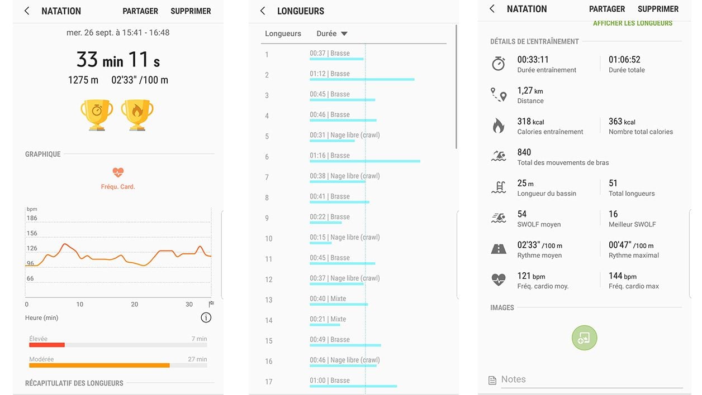This screenshot has width=702, height=395.
Task: Click the Modérée orange intensity bar
Action: (99, 365)
